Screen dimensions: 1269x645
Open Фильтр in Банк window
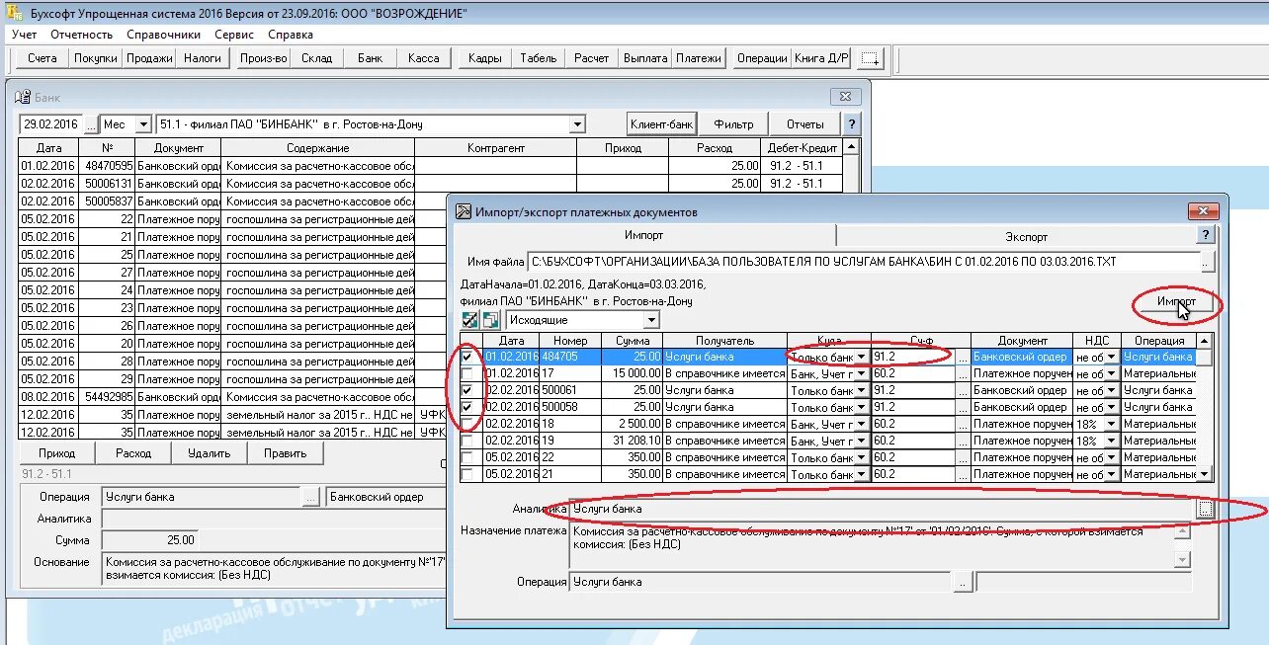coord(734,124)
